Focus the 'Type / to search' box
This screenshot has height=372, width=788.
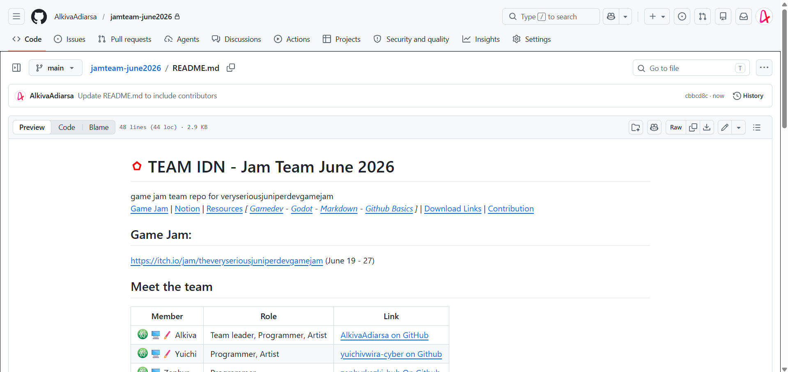point(551,16)
